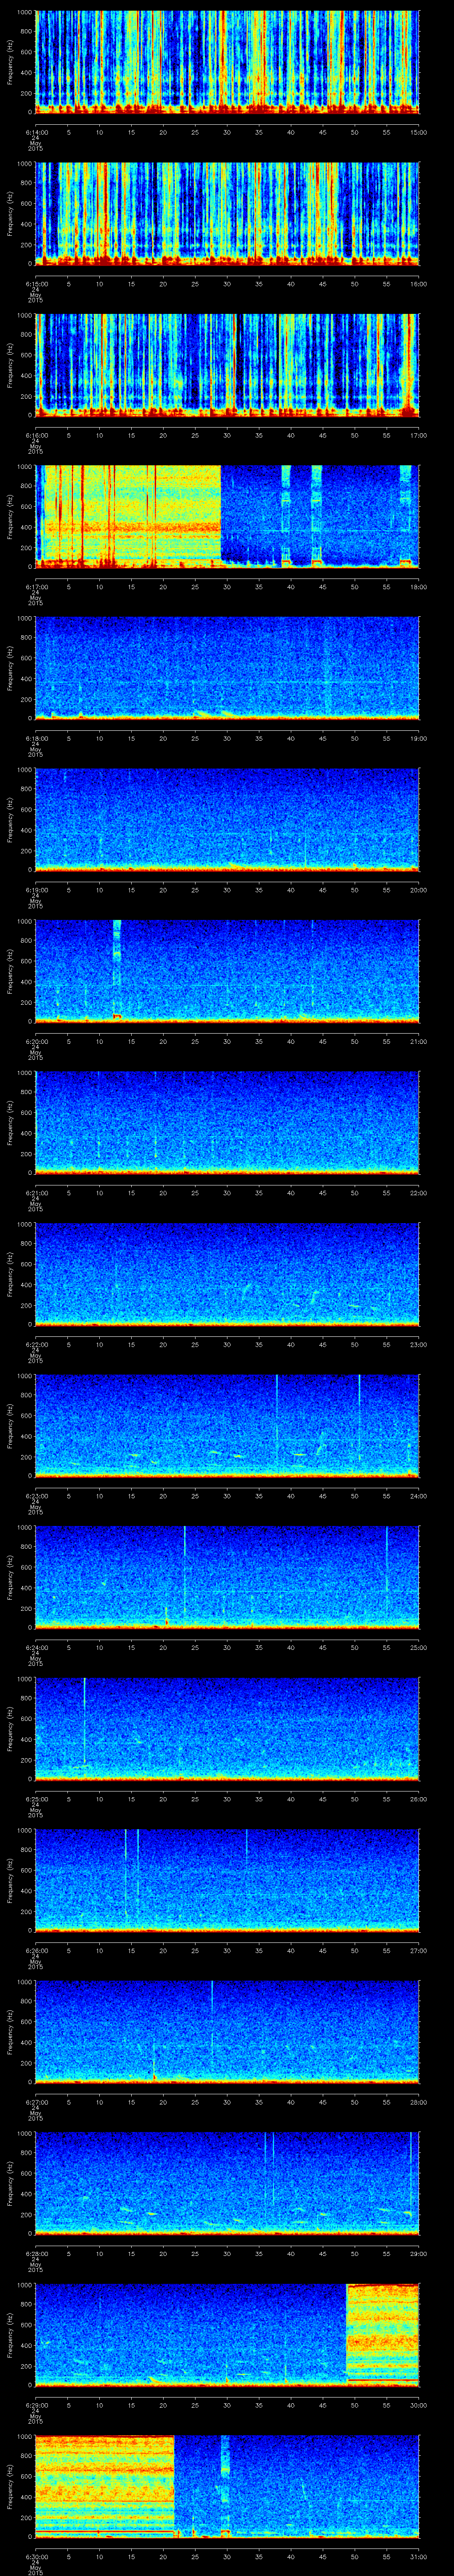Screen dimensions: 454x2576
Task: Select the spectrogram panel starting at 6:30:00
Action: tap(227, 2486)
